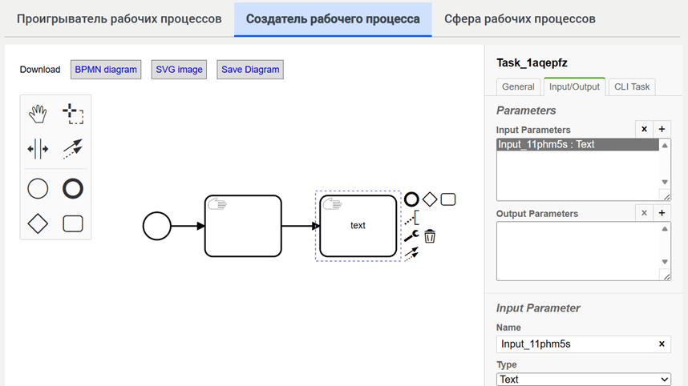Grab Input Parameters list resize handle
This screenshot has width=688, height=386.
(666, 197)
